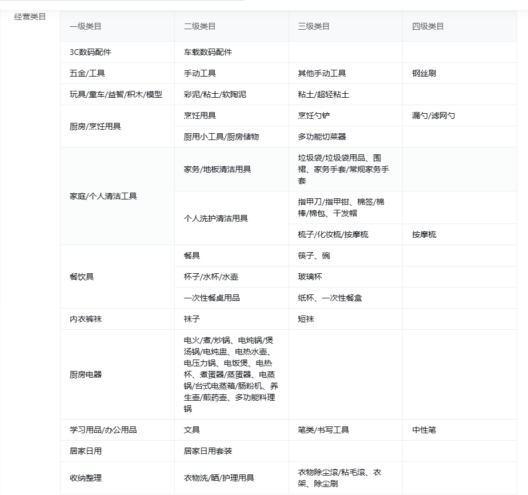Click the 钢丝刷 fourth-level cell
Viewport: 528px width, 495px height.
[x=424, y=73]
